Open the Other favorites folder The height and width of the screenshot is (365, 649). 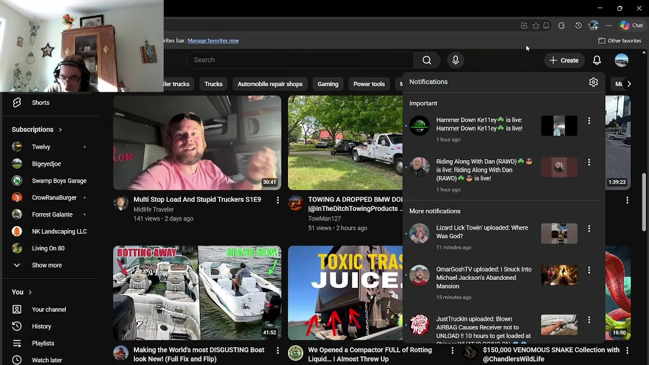620,41
